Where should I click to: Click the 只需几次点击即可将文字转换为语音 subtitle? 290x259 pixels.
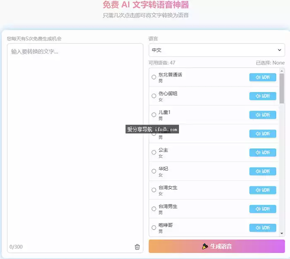click(146, 15)
